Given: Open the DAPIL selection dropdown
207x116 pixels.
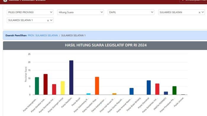Looking at the screenshot, I should [131, 12].
